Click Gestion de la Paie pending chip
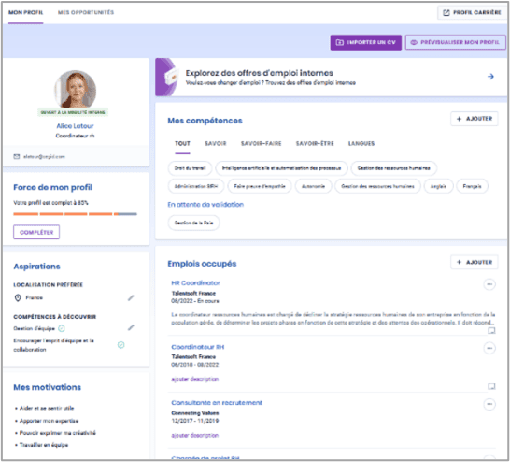 [194, 223]
